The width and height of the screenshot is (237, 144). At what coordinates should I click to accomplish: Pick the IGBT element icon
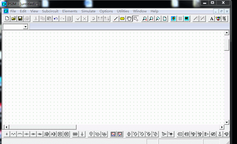click(53, 134)
